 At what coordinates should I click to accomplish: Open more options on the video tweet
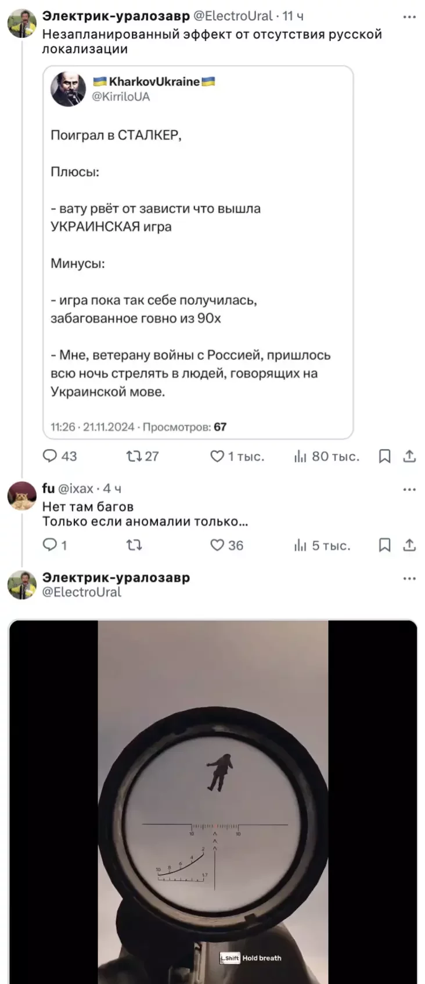[409, 578]
